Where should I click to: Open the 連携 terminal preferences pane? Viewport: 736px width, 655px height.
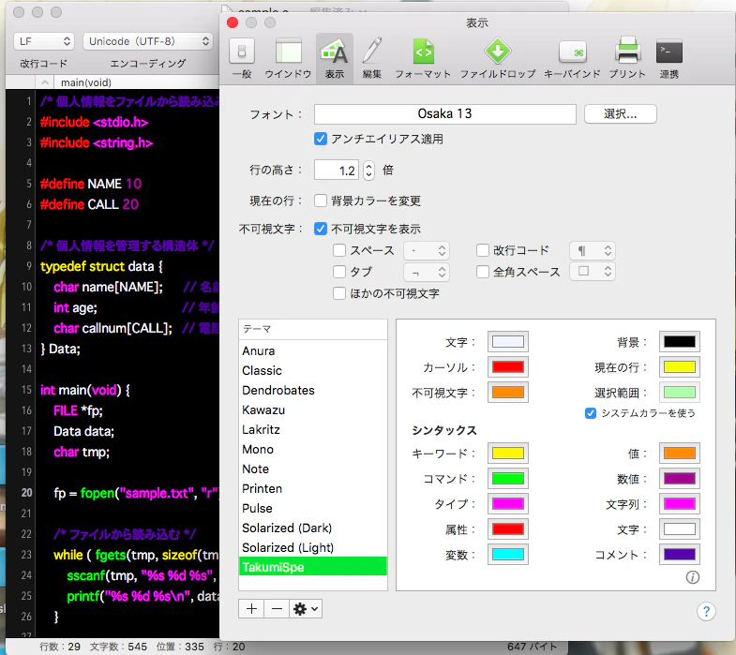tap(668, 58)
